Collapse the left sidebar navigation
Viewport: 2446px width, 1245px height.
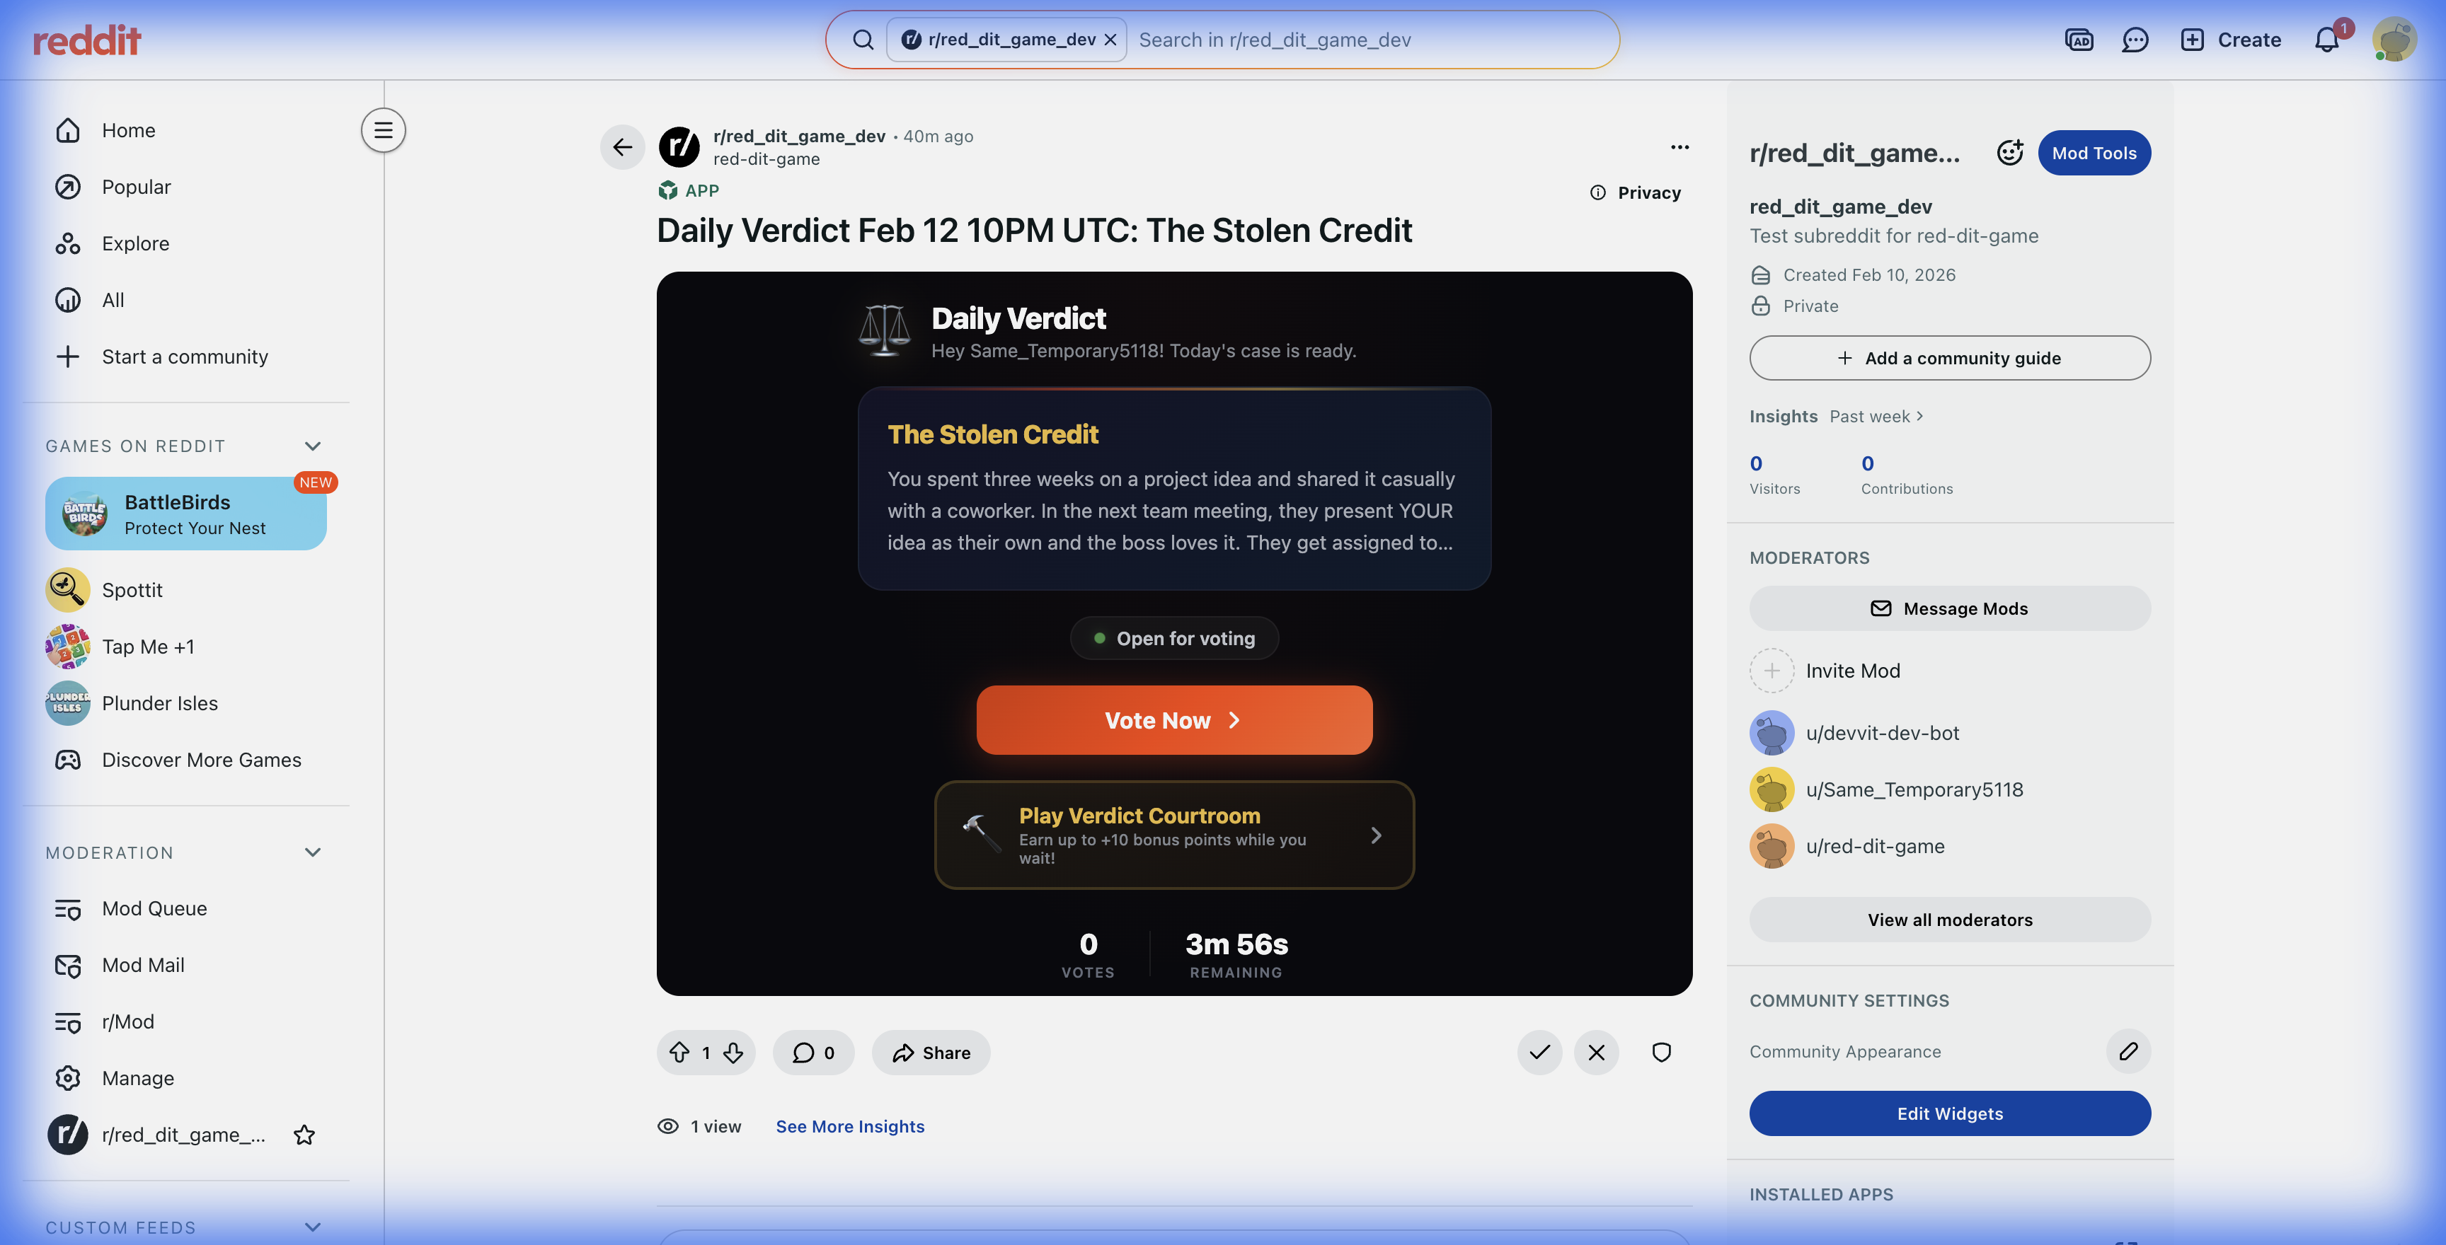[384, 130]
